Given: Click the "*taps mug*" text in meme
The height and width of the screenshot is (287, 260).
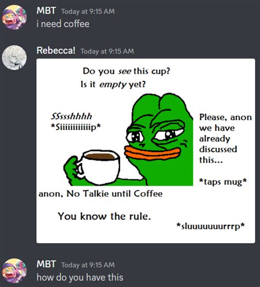Looking at the screenshot, I should pos(223,182).
